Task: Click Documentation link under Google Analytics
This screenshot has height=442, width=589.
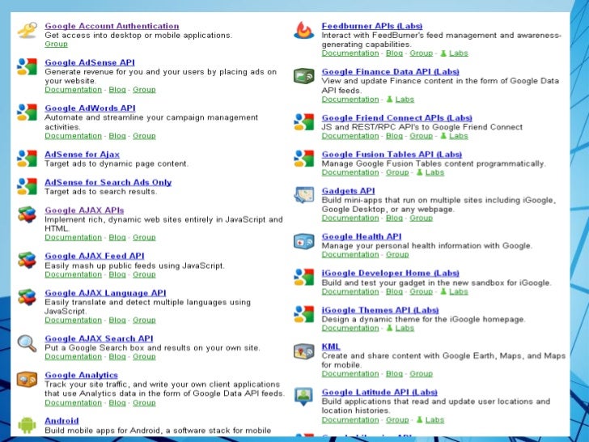Action: click(x=74, y=403)
